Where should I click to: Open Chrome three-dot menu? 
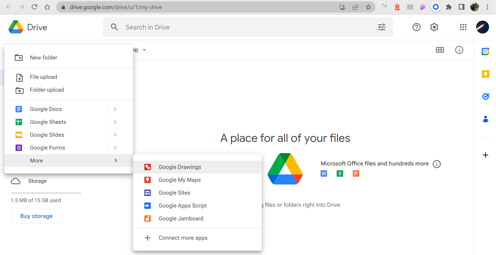(x=487, y=7)
